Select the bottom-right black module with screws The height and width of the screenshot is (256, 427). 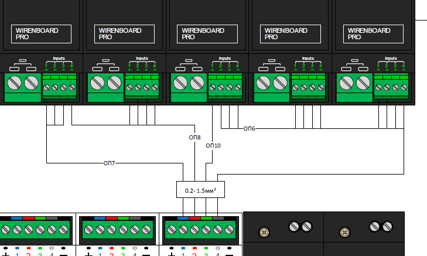(364, 233)
